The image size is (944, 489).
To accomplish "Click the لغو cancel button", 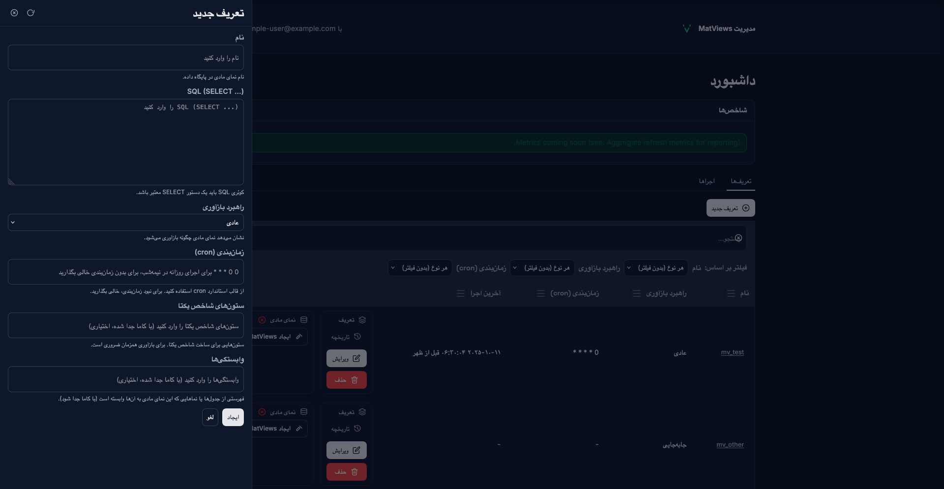I will point(210,417).
